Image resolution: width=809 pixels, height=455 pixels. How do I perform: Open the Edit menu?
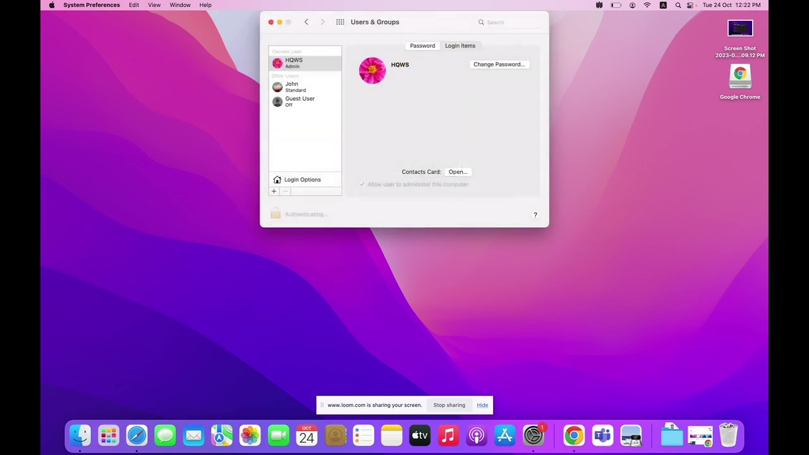(134, 5)
